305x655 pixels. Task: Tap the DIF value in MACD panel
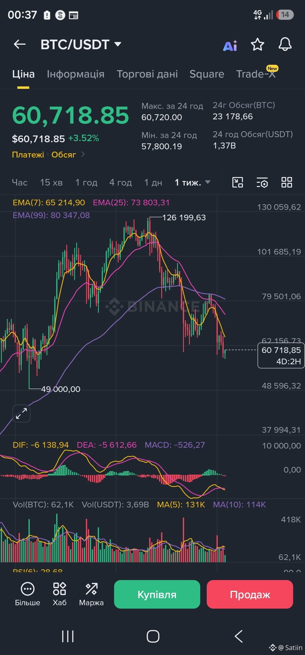[41, 445]
